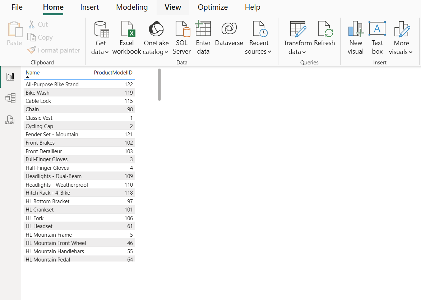This screenshot has height=300, width=421.
Task: Insert a New visual
Action: pyautogui.click(x=355, y=37)
